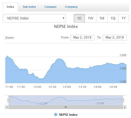Click the scrollbar's right arrow
This screenshot has height=118, width=131.
125,107
